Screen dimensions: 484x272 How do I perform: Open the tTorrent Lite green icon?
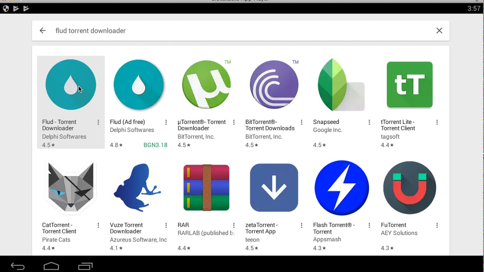pyautogui.click(x=410, y=85)
